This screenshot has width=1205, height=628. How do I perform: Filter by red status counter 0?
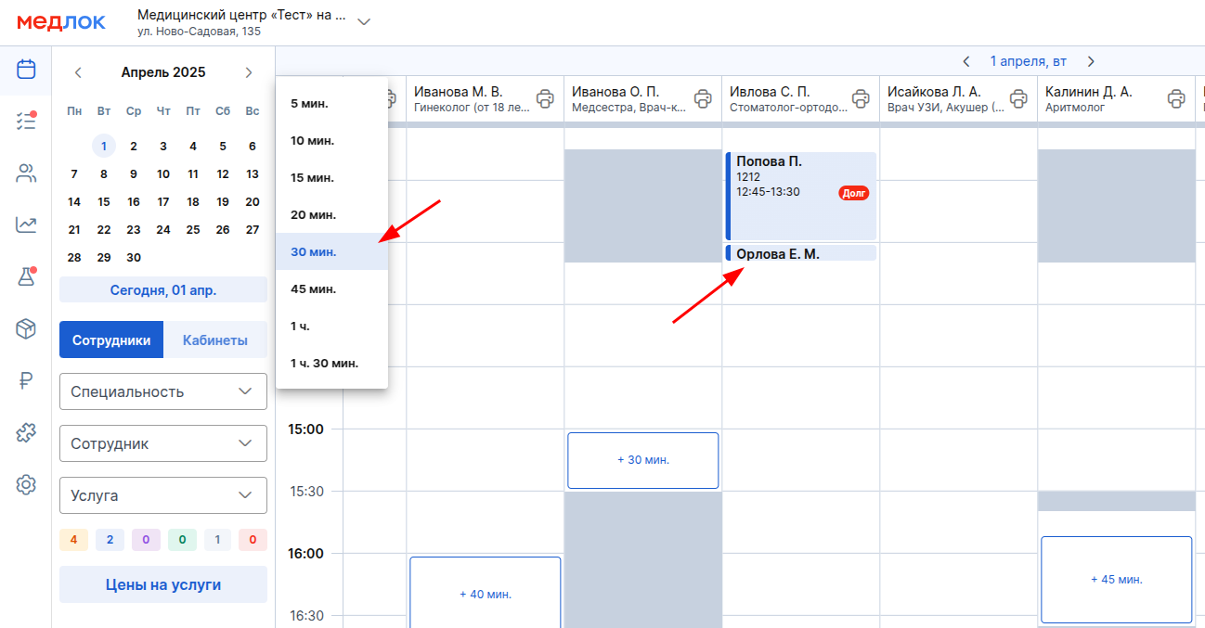click(253, 539)
